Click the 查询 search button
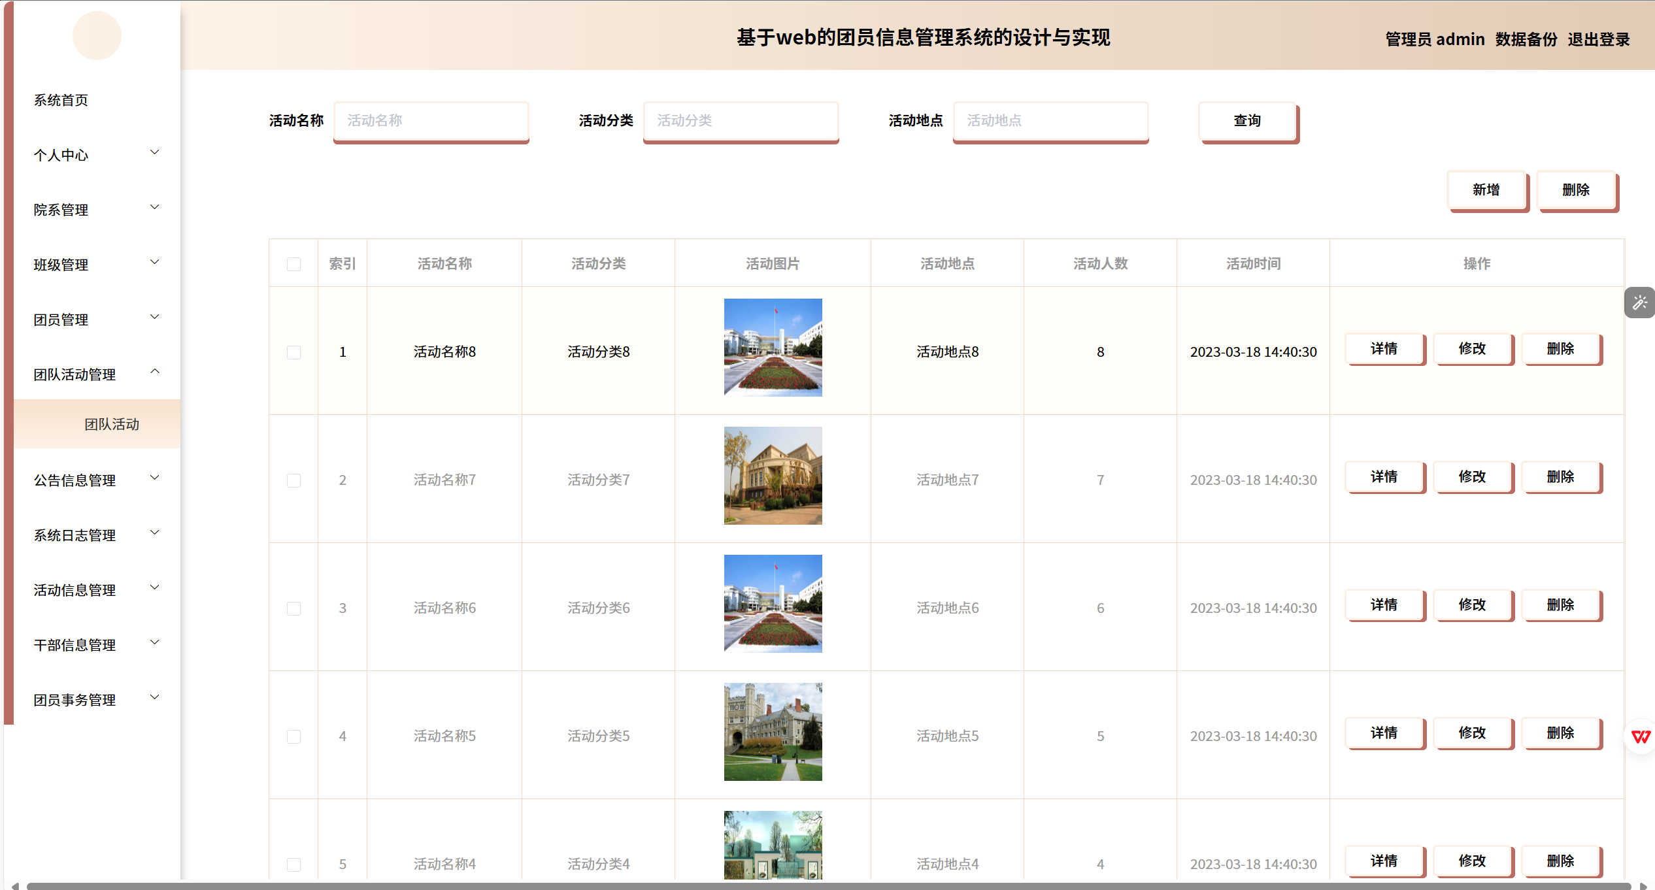The width and height of the screenshot is (1655, 890). (x=1247, y=121)
